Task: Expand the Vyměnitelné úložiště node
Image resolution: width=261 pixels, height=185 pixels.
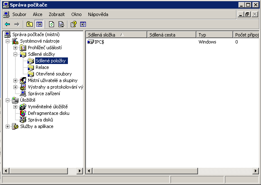Action: click(x=15, y=107)
